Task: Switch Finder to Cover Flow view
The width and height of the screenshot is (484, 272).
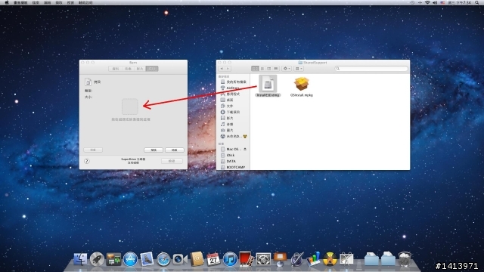Action: tap(276, 69)
